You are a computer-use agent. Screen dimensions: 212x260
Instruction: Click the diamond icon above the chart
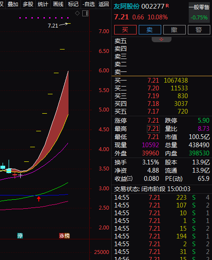[78, 13]
